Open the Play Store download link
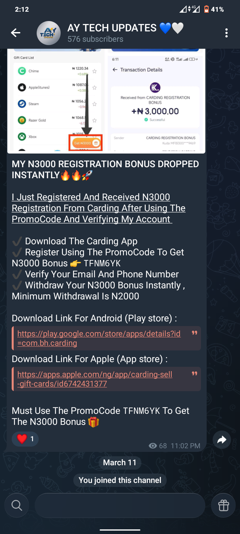The width and height of the screenshot is (240, 534). click(x=99, y=338)
